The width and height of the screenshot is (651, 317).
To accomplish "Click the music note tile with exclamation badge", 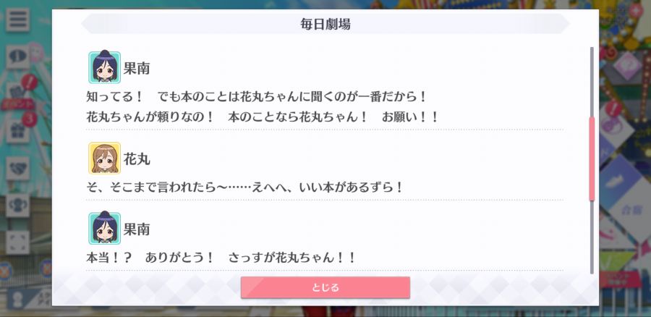I will click(614, 124).
